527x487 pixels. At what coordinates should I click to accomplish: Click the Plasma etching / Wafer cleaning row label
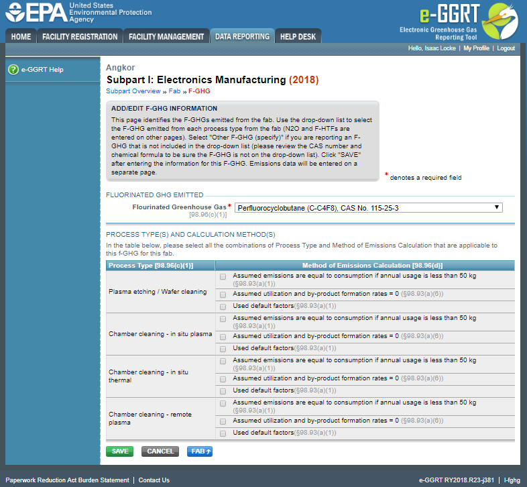[x=158, y=292]
